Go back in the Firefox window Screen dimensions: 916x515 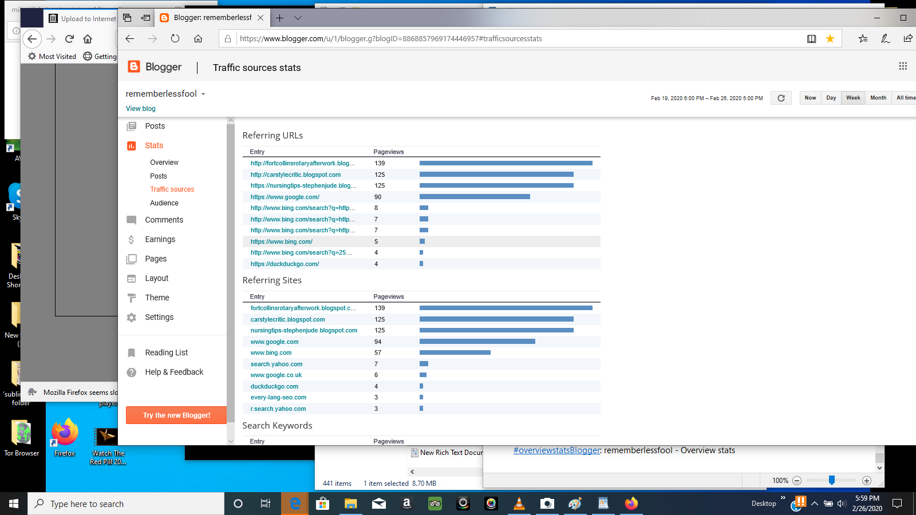(32, 39)
